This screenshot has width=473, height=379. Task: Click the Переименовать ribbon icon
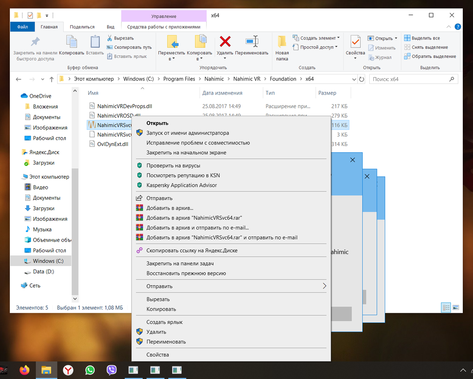251,41
